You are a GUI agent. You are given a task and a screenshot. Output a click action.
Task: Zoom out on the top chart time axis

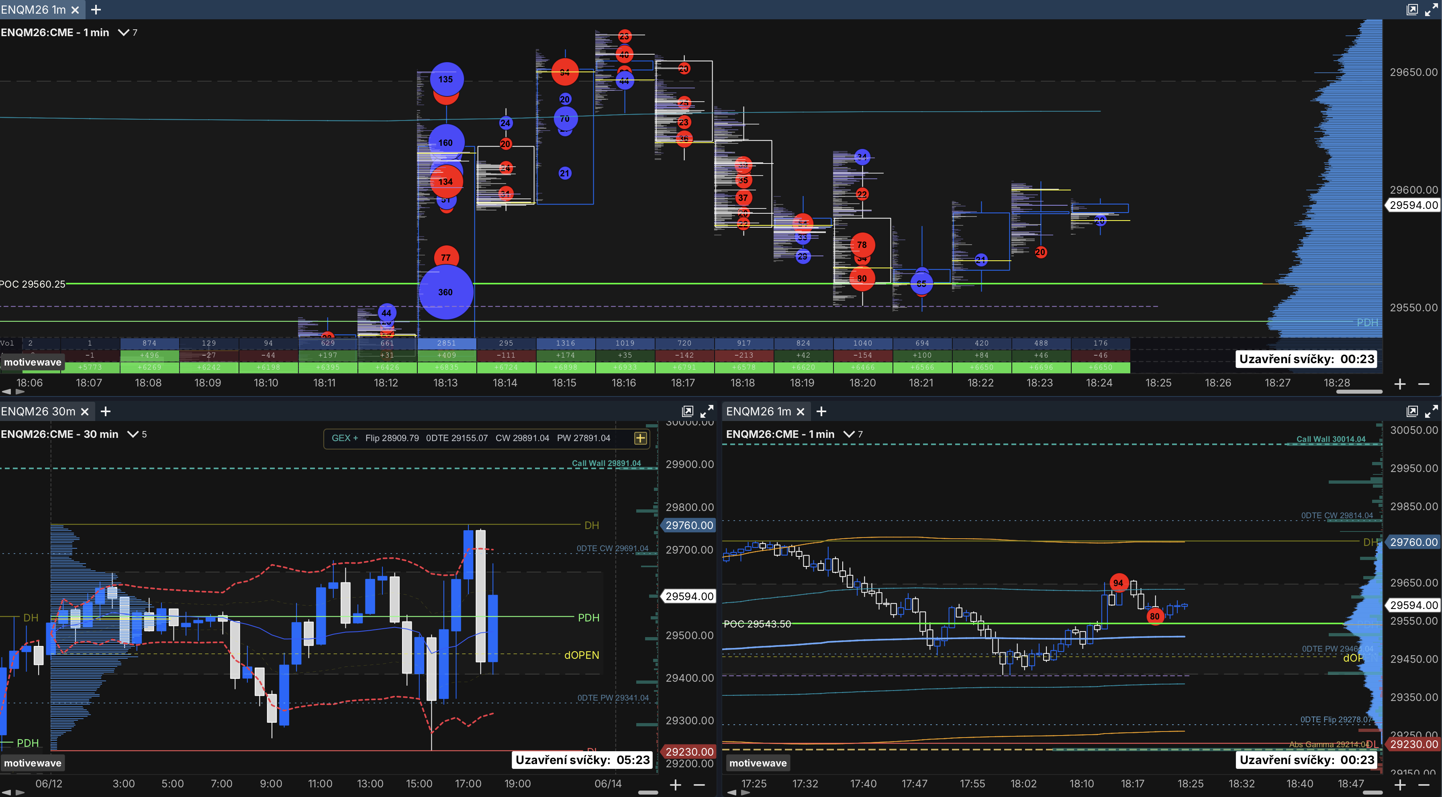(x=1424, y=384)
